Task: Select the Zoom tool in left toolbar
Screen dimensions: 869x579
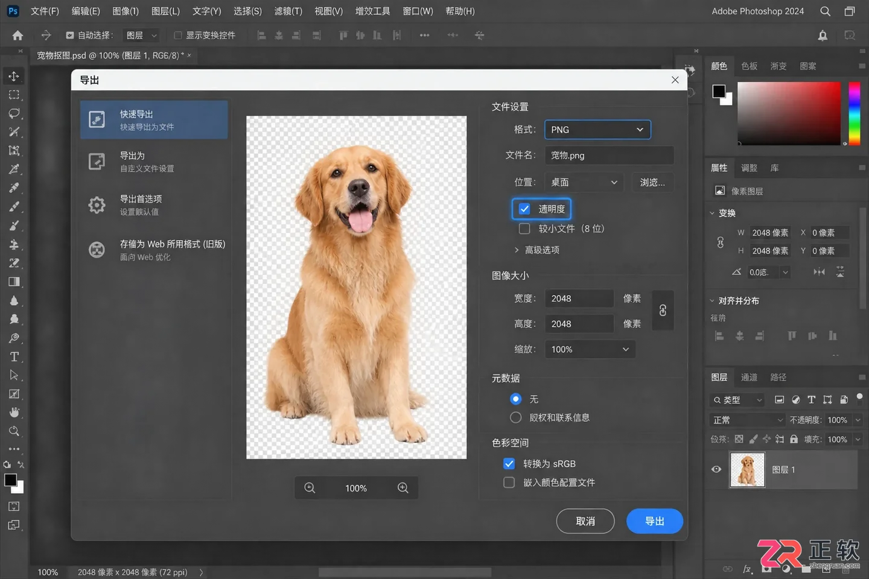Action: tap(14, 431)
